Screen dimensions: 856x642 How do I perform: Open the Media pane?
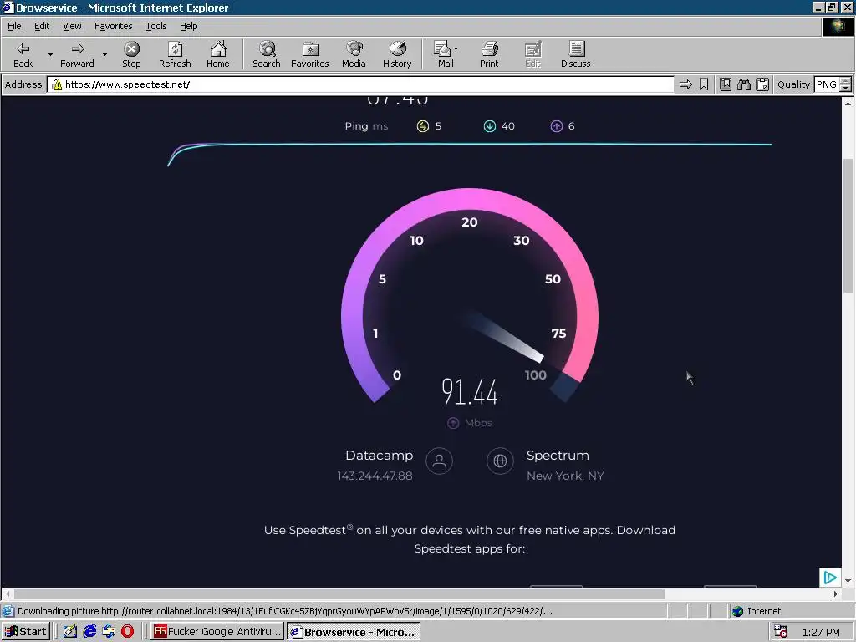354,54
